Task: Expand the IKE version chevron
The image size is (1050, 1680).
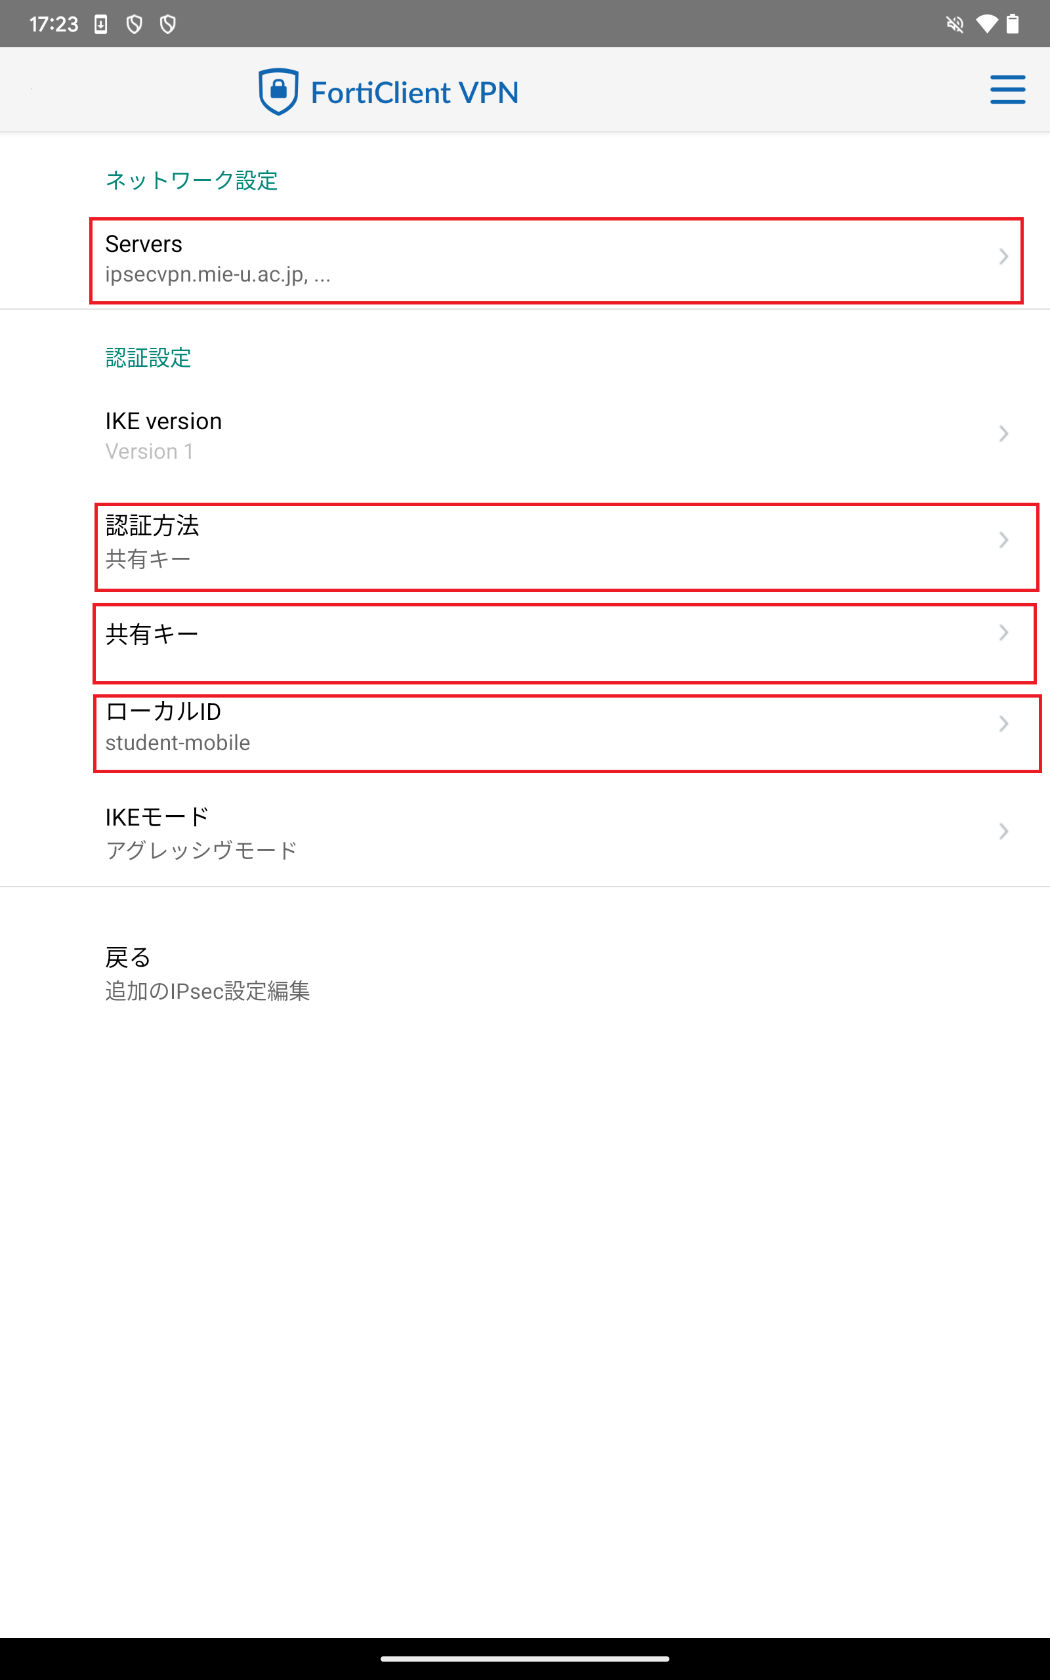Action: [1003, 434]
